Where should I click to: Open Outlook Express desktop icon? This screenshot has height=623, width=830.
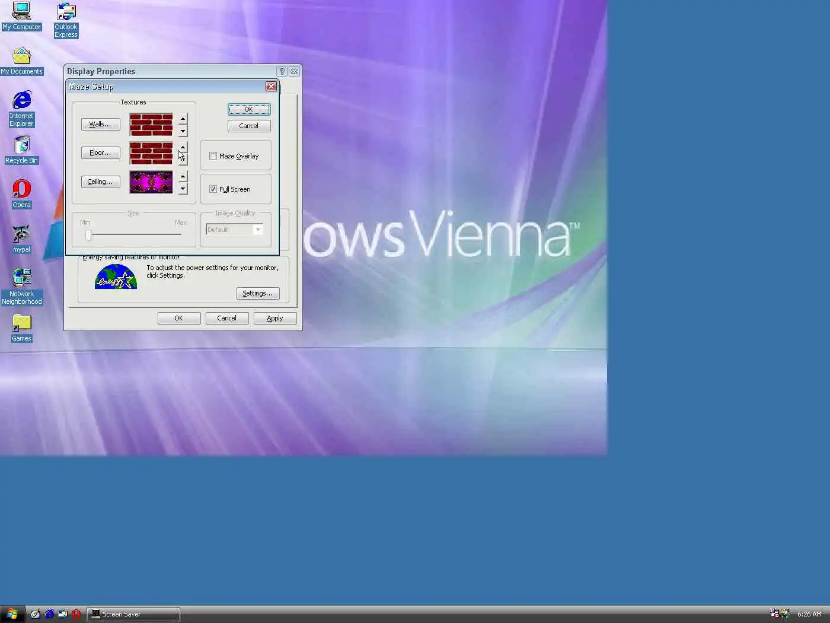(x=66, y=20)
